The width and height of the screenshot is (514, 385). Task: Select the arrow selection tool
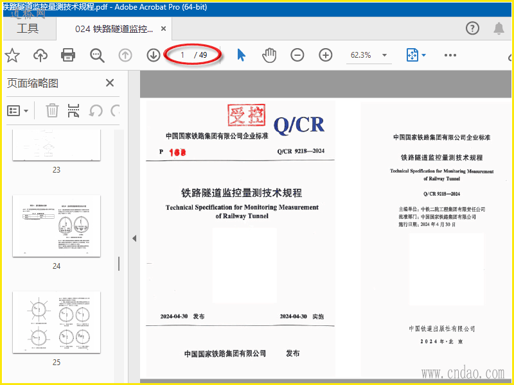(x=241, y=55)
